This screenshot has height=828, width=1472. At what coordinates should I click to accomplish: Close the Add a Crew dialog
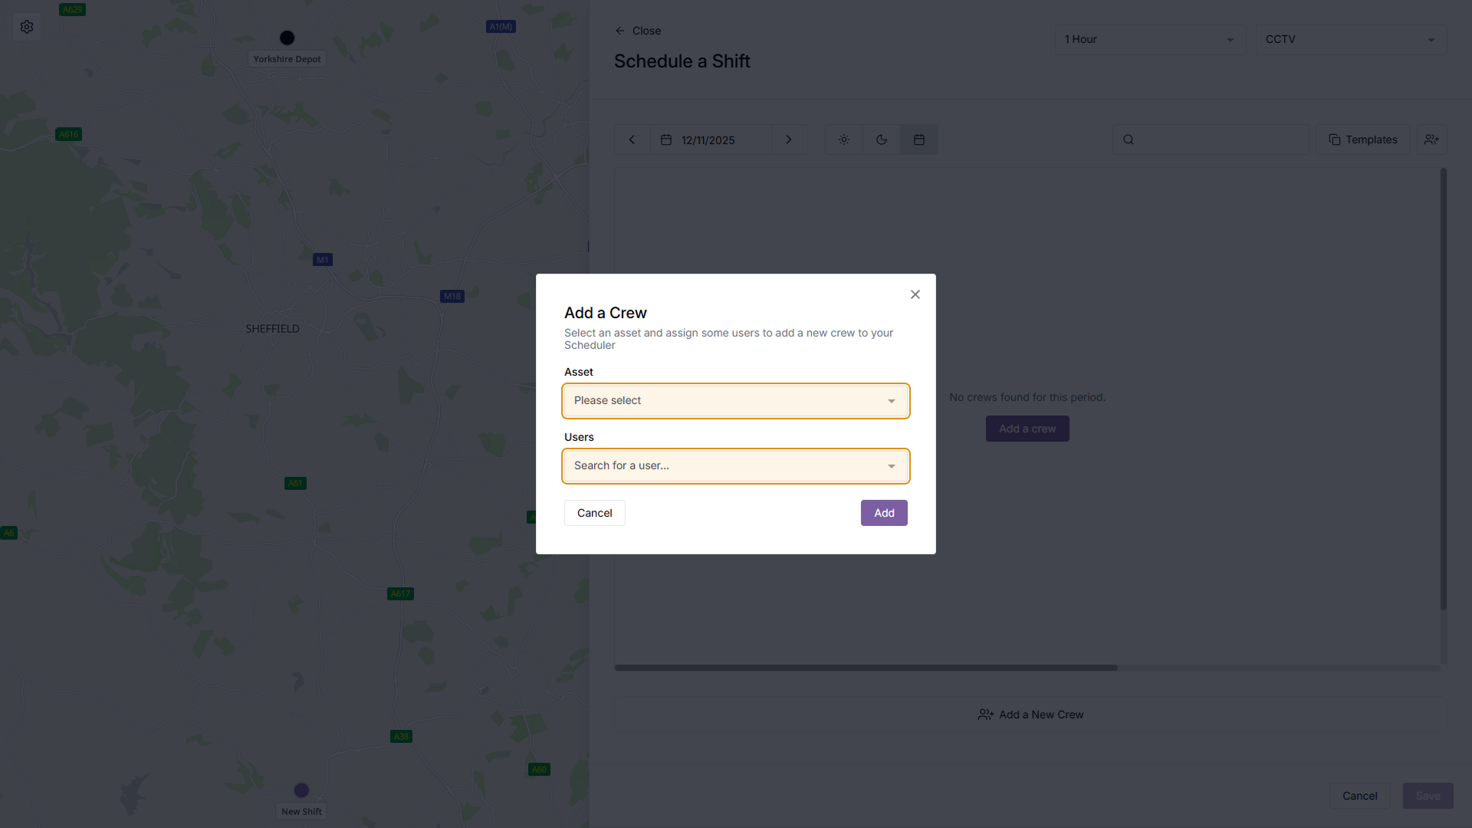[915, 294]
